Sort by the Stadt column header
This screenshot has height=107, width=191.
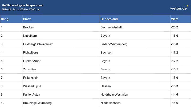(x=27, y=19)
